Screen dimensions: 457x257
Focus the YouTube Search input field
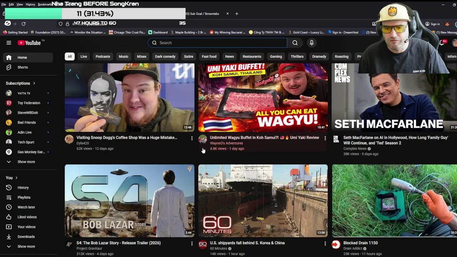pyautogui.click(x=217, y=43)
